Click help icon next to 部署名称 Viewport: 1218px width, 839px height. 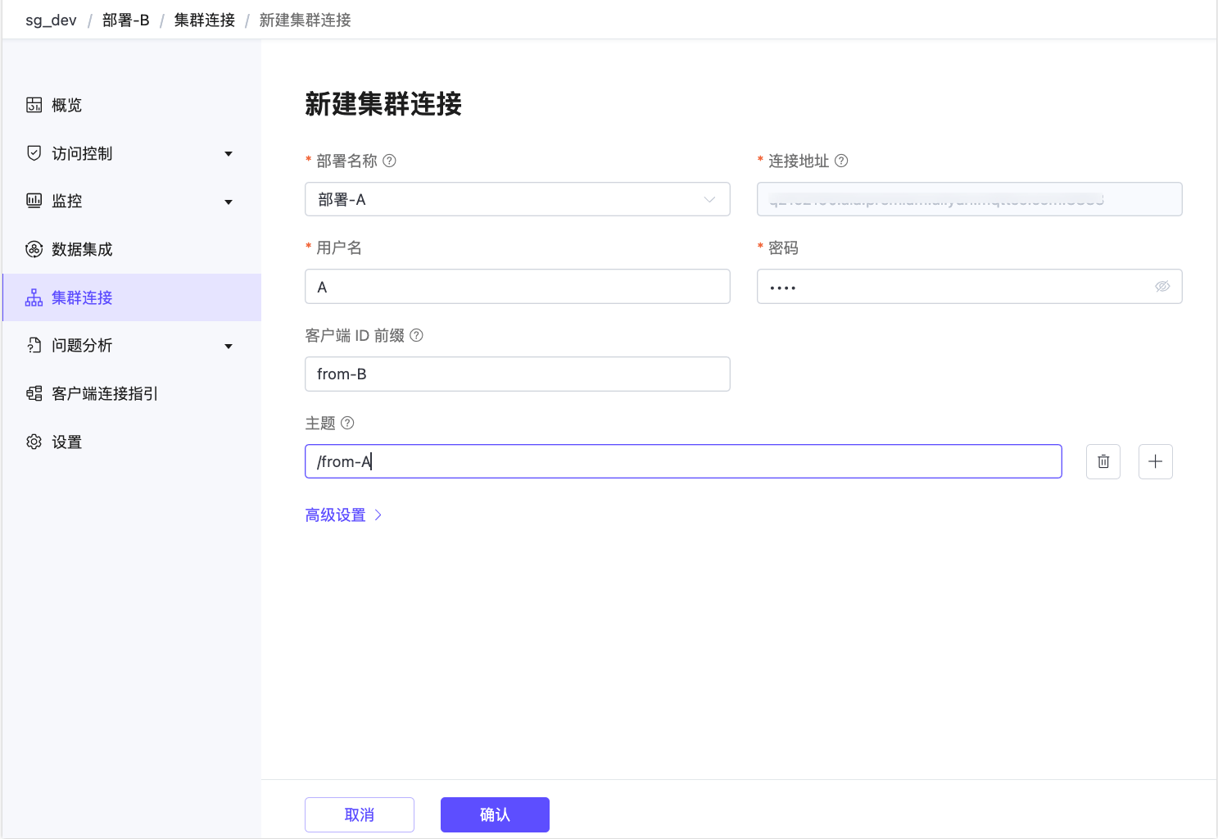coord(390,161)
